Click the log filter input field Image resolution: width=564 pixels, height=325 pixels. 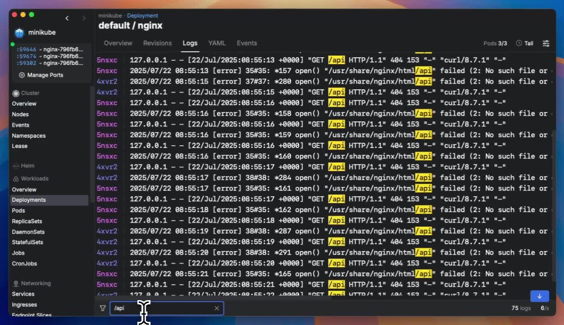pyautogui.click(x=162, y=308)
